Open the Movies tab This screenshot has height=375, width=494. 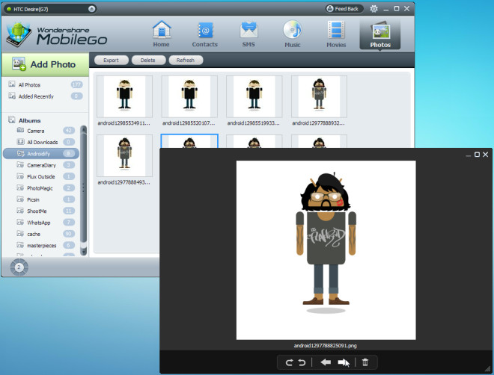tap(336, 34)
